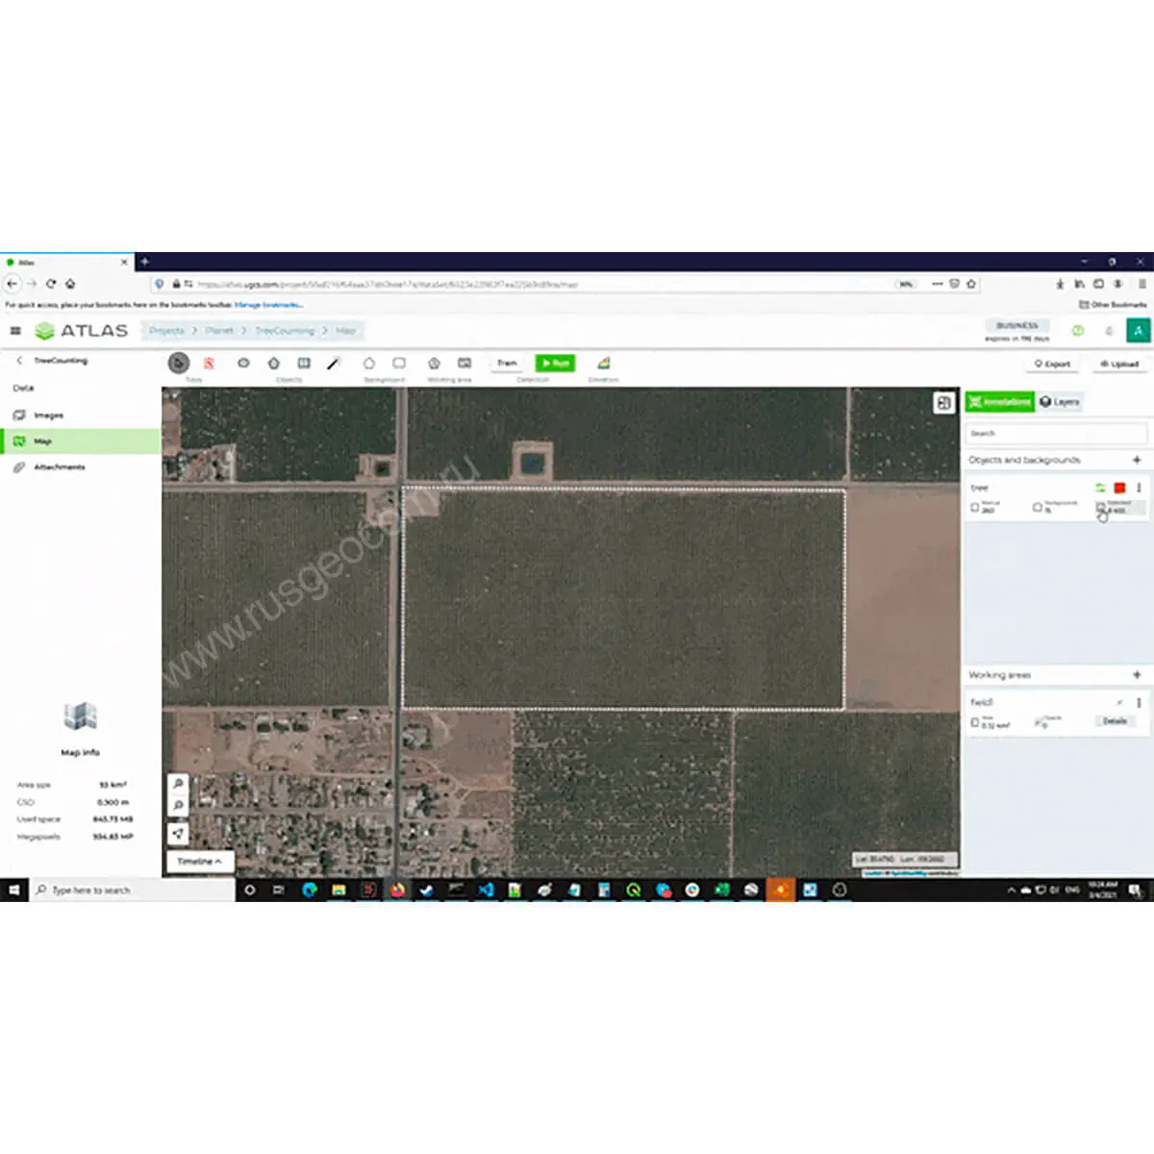Select the brush drawing tool

334,364
